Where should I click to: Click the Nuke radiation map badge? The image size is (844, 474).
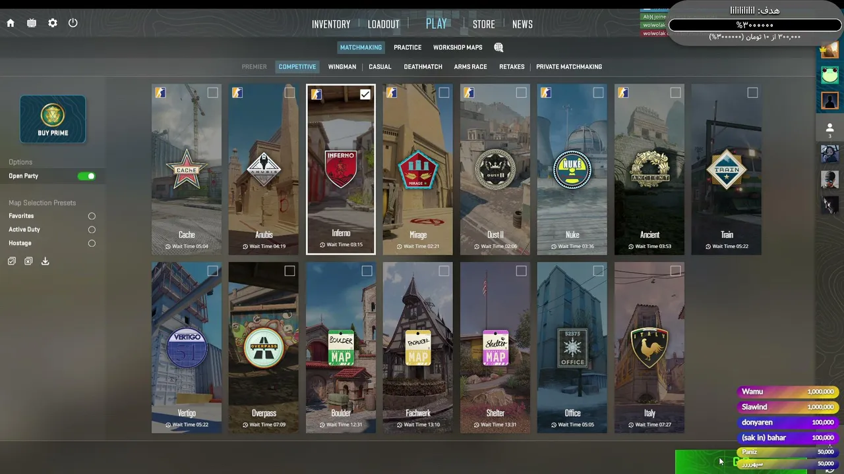[x=572, y=169]
